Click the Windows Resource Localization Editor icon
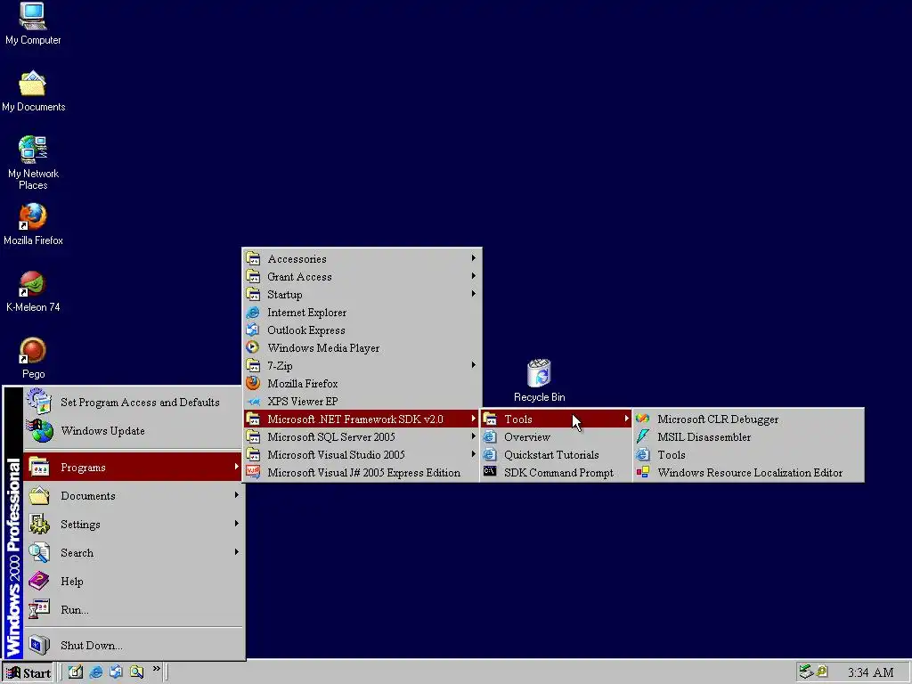The height and width of the screenshot is (684, 912). [x=643, y=472]
